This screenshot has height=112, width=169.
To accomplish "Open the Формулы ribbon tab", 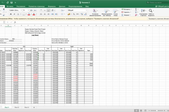I will [x=52, y=6].
